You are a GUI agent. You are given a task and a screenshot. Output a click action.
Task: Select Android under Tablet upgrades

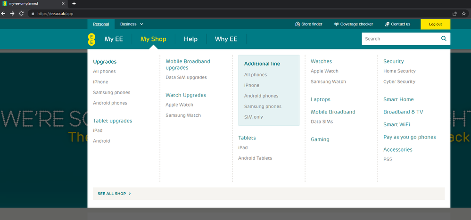(x=101, y=141)
